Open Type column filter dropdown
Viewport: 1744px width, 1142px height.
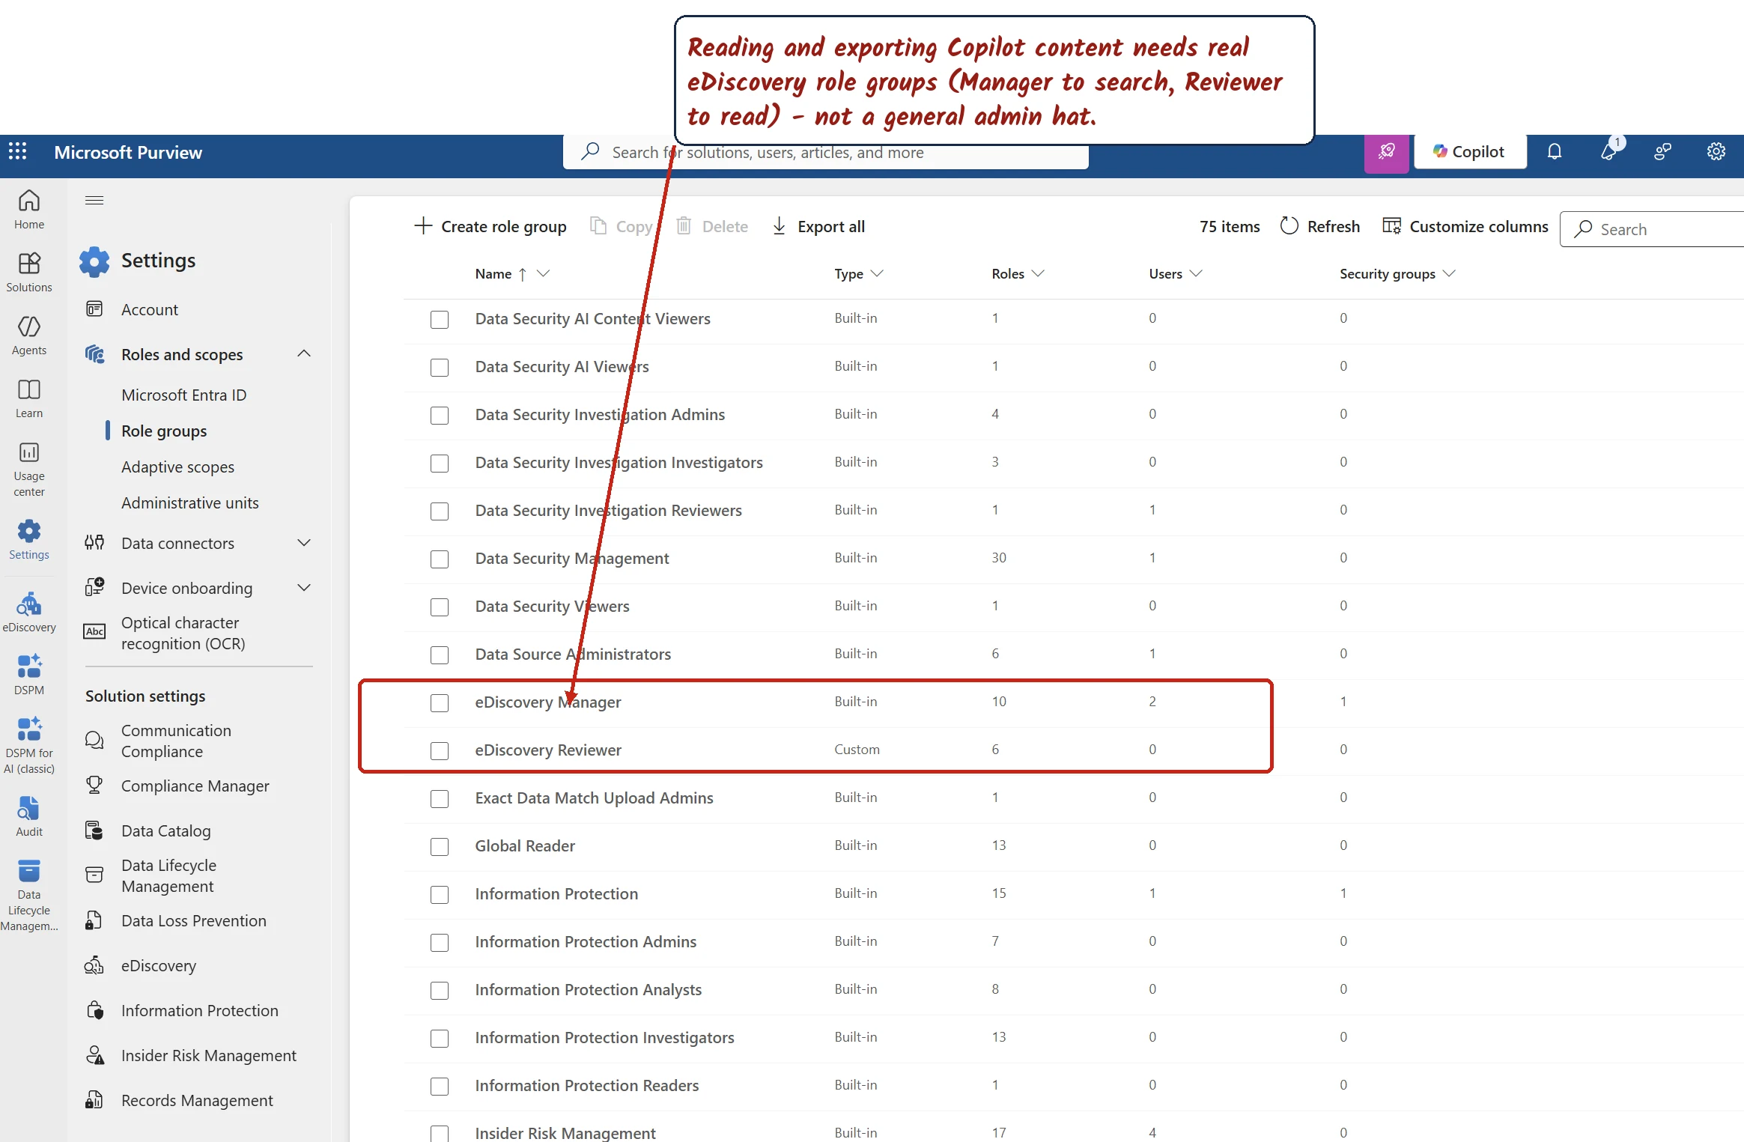click(878, 273)
